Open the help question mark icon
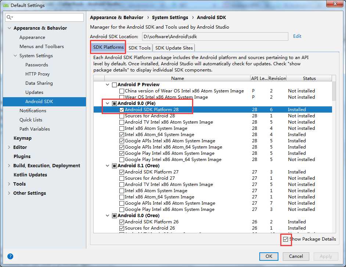Viewport: 346px width, 267px height. coord(10,256)
